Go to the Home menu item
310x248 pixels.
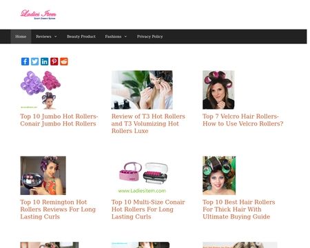coord(21,37)
